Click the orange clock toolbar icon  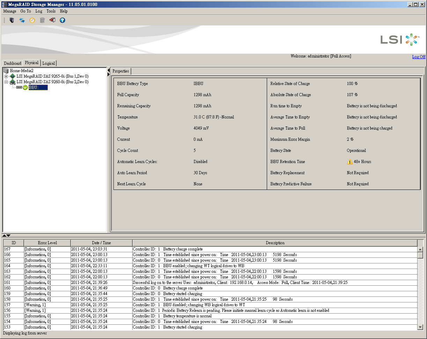pos(32,20)
